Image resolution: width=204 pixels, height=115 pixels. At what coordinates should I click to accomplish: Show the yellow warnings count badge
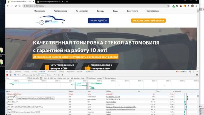point(181,72)
